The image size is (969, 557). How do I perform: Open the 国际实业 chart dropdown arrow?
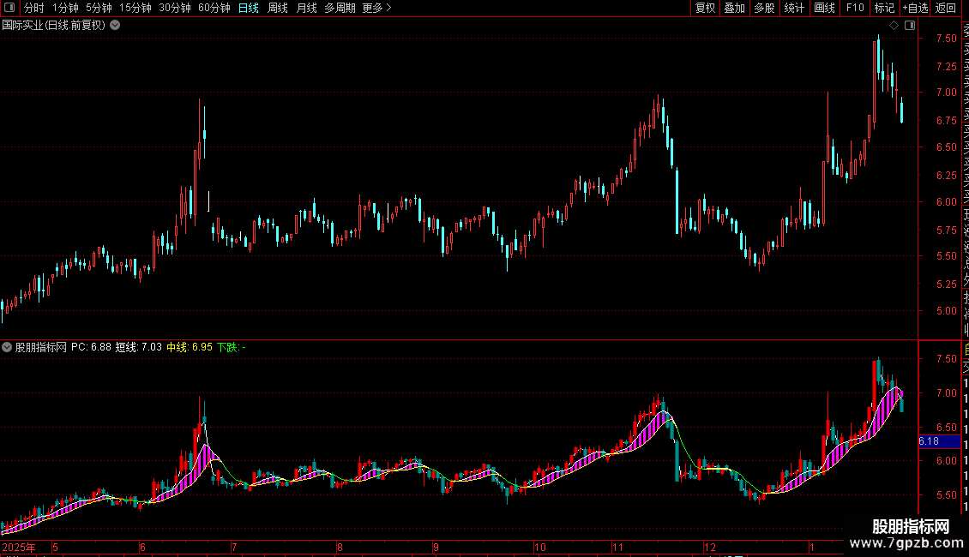tap(115, 26)
